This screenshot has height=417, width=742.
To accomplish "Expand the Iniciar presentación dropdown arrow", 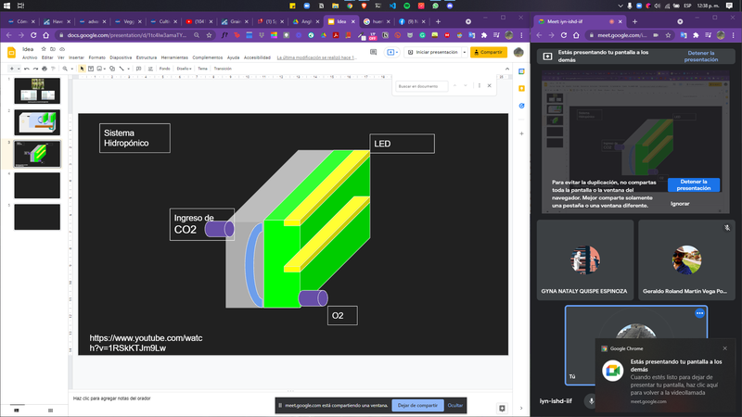I will coord(464,52).
